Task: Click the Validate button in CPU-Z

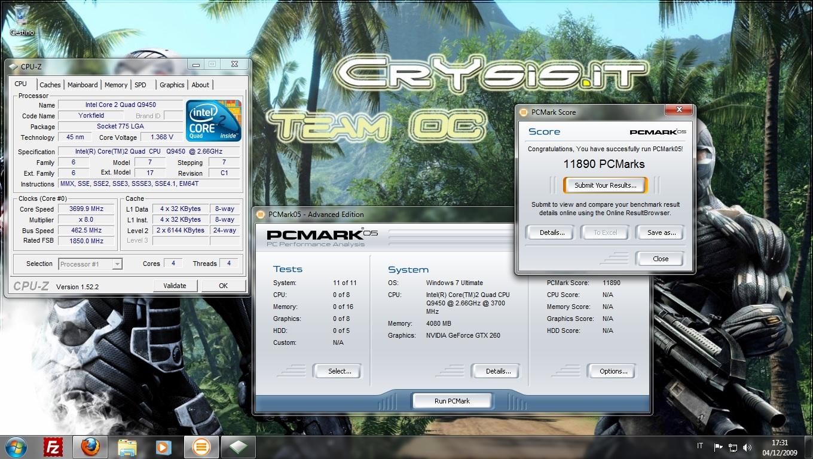Action: point(175,286)
